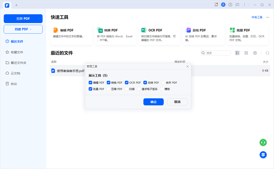Screen dimensions: 274x169
Task: Click the 大小 column header
Action: pos(266,62)
